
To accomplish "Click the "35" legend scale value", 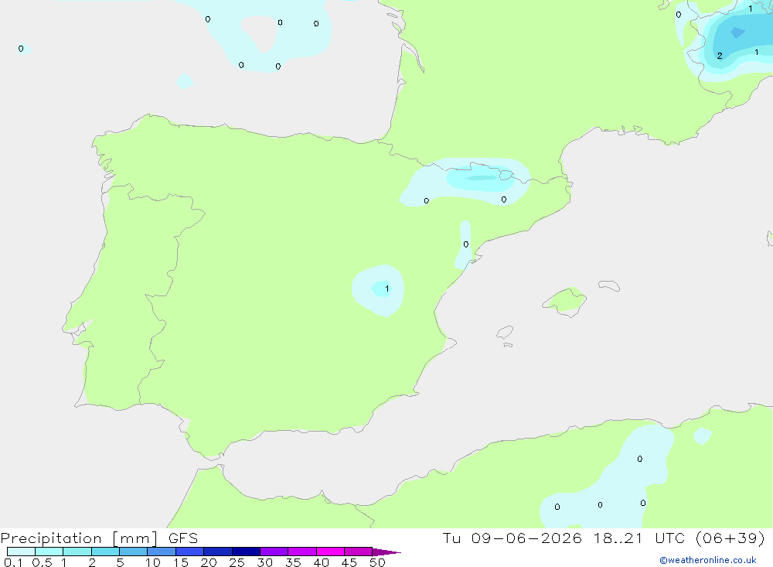I will pyautogui.click(x=293, y=562).
